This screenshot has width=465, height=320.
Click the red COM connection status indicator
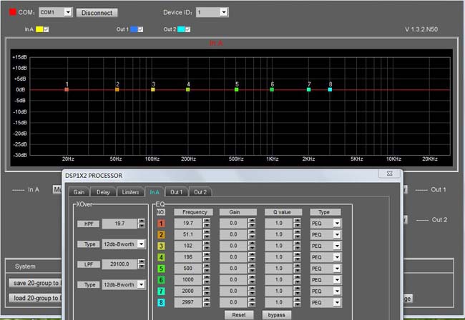tap(12, 12)
